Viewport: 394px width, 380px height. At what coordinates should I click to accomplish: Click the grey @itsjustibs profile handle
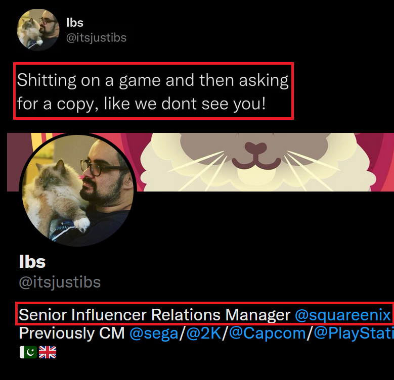click(60, 282)
